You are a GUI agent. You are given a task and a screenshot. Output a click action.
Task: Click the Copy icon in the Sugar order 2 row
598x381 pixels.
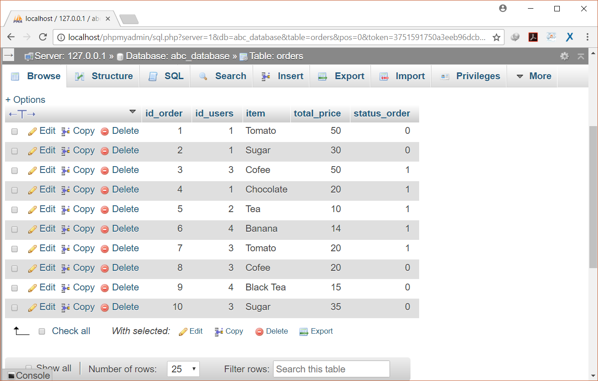66,151
